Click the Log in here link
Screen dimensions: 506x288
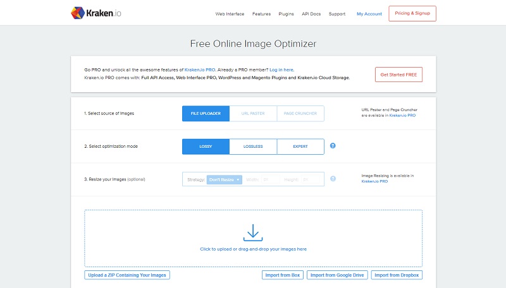pos(281,69)
